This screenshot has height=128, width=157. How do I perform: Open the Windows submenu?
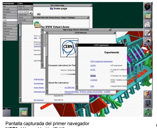(x=10, y=31)
